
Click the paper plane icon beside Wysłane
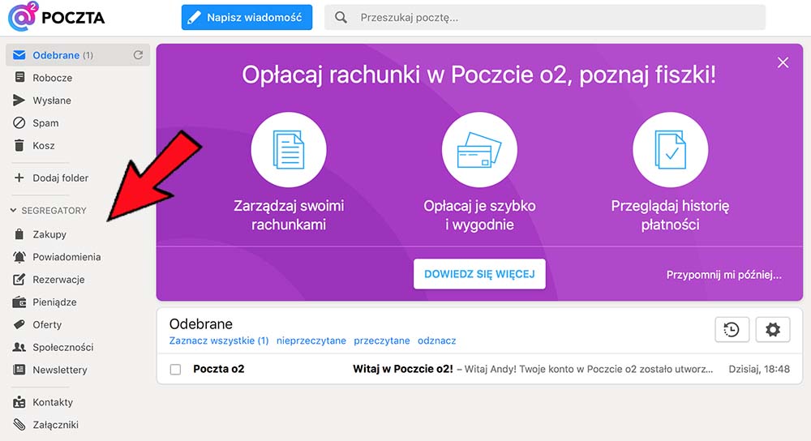(x=19, y=101)
